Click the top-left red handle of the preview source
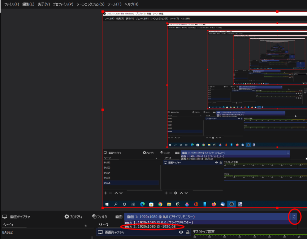Viewport: 307px width, 239px height. [x=103, y=12]
